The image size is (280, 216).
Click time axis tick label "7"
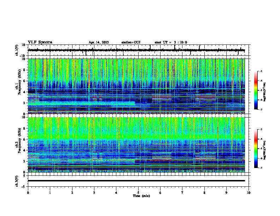182,193
